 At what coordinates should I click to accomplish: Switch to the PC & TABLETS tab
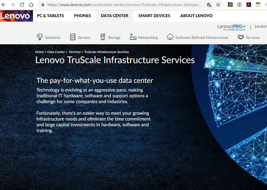coord(50,15)
